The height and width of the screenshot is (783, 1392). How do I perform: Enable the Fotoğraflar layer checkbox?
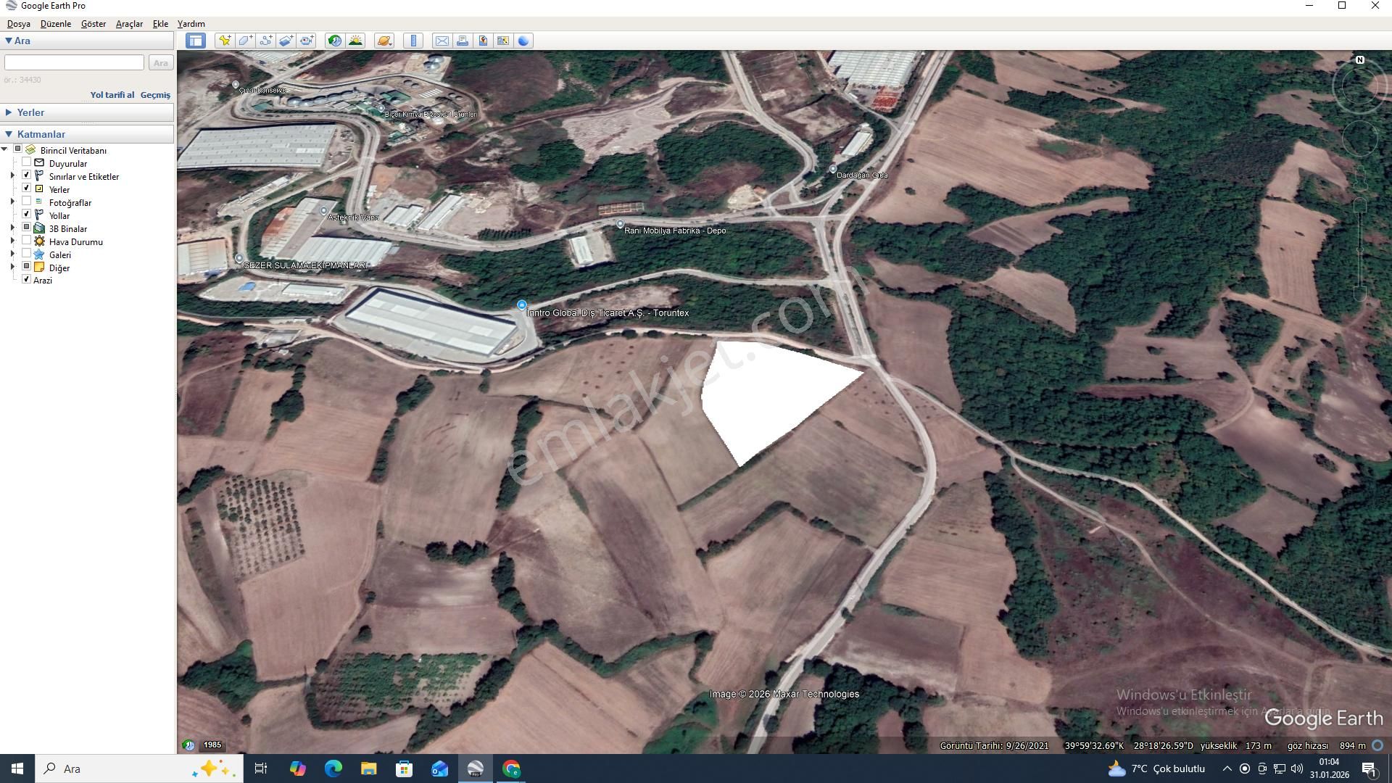tap(27, 202)
